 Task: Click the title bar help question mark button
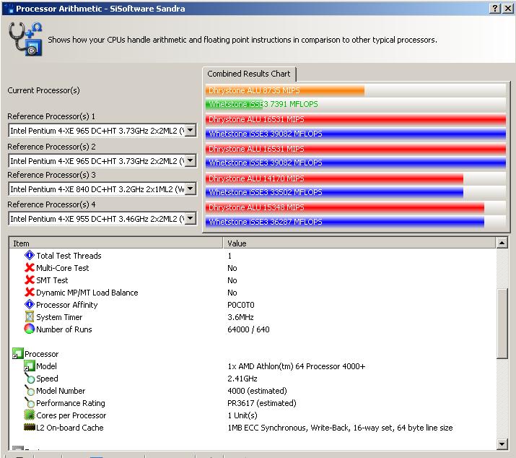click(495, 8)
